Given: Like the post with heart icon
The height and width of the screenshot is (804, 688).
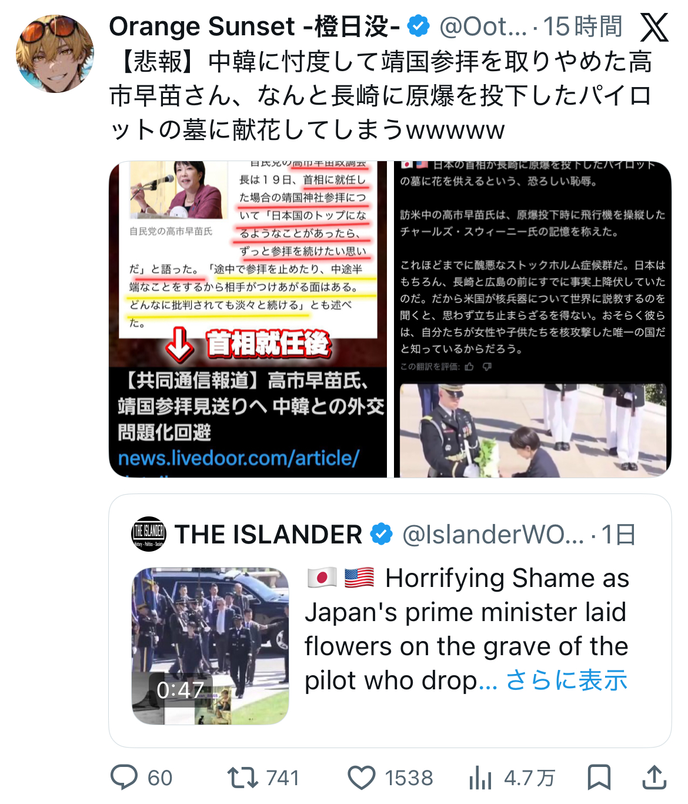Looking at the screenshot, I should pyautogui.click(x=362, y=778).
